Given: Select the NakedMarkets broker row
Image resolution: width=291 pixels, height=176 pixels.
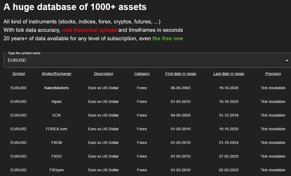Looking at the screenshot, I should tap(57, 88).
